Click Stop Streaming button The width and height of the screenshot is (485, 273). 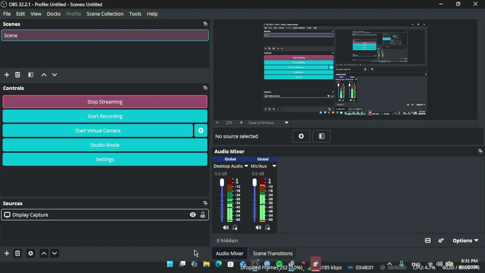tap(105, 102)
